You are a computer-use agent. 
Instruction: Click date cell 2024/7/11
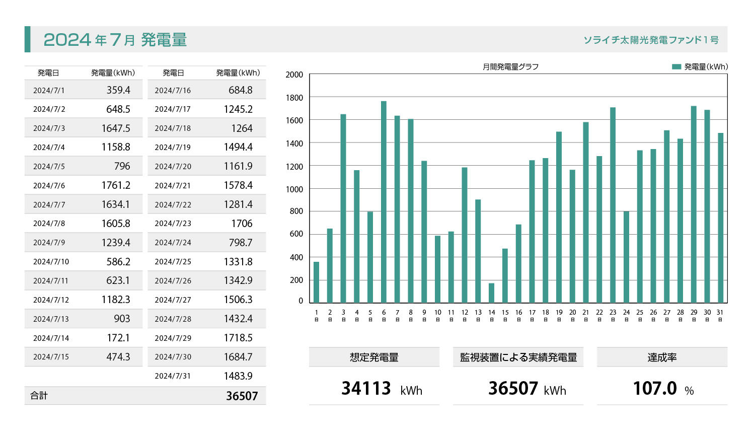[51, 281]
